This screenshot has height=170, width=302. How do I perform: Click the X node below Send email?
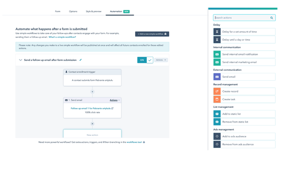coord(92,124)
